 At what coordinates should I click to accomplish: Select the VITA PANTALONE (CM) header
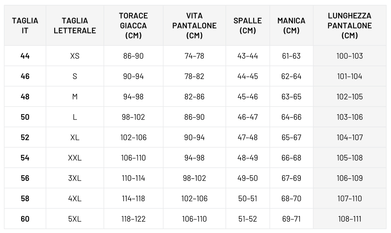[194, 25]
